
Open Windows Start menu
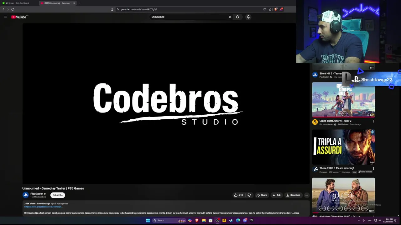click(x=148, y=220)
